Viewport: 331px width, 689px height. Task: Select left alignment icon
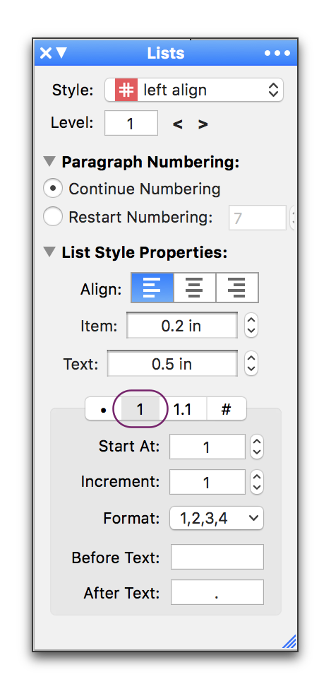152,288
